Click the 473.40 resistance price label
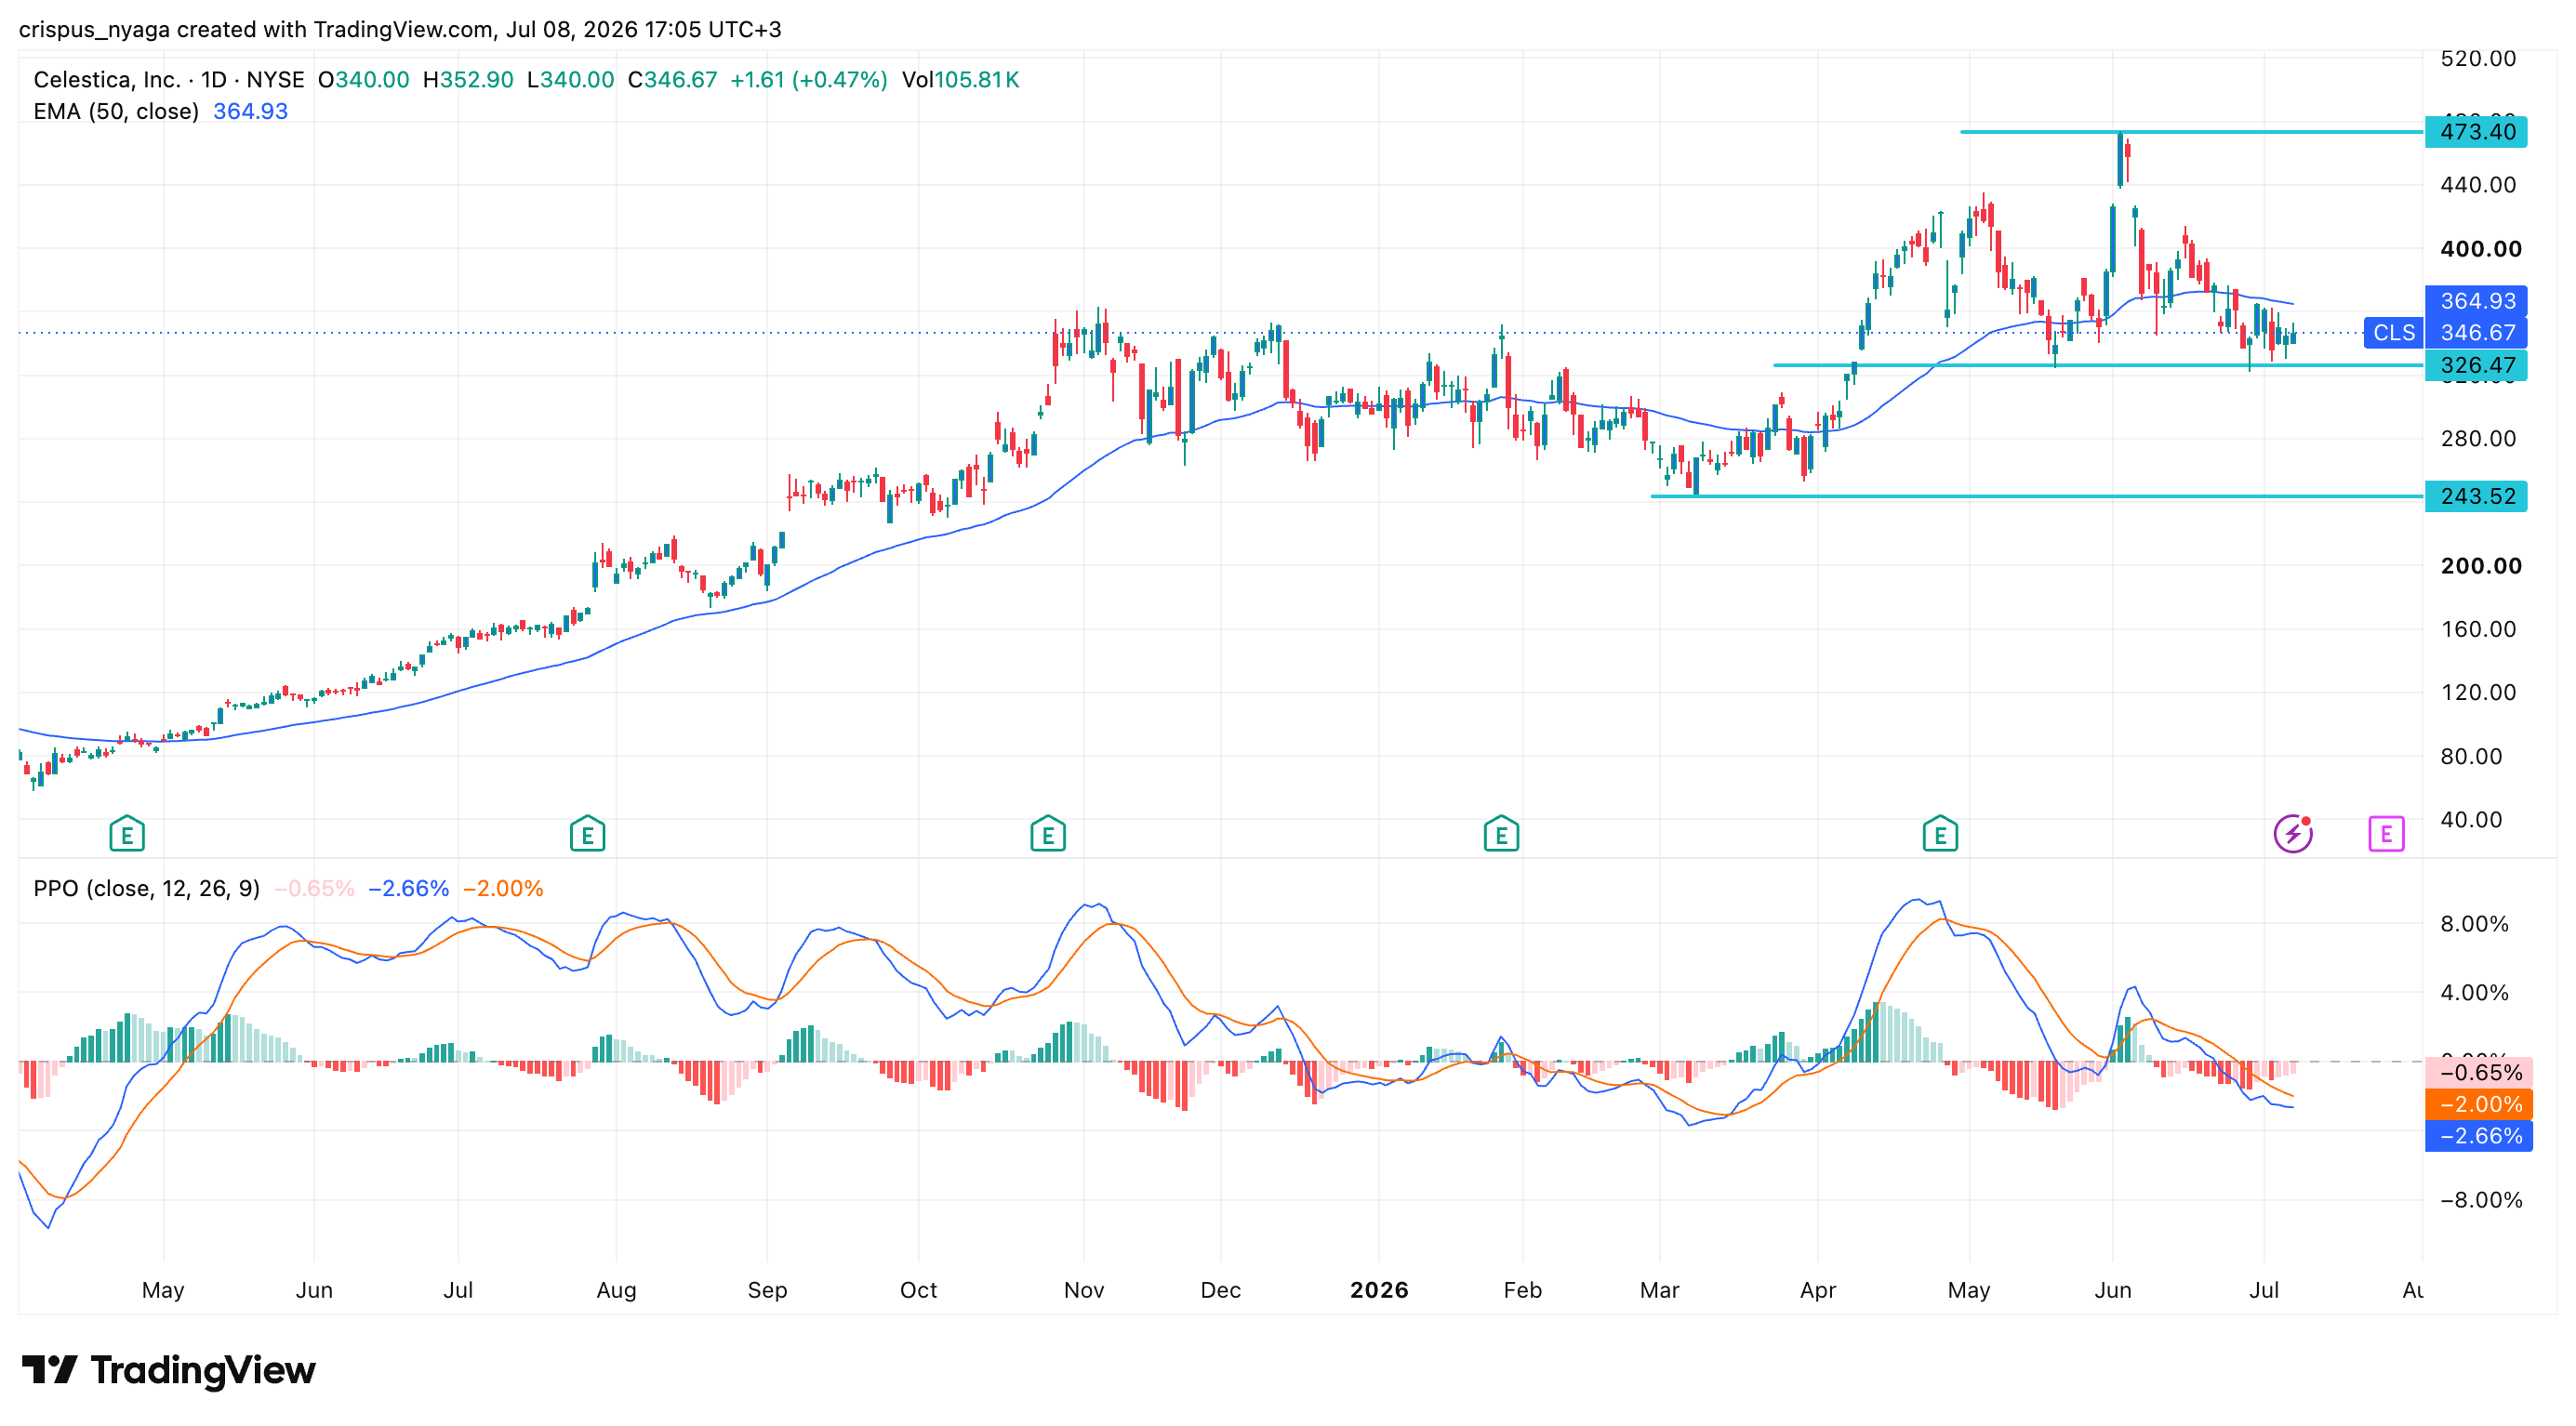2576x1426 pixels. point(2476,132)
